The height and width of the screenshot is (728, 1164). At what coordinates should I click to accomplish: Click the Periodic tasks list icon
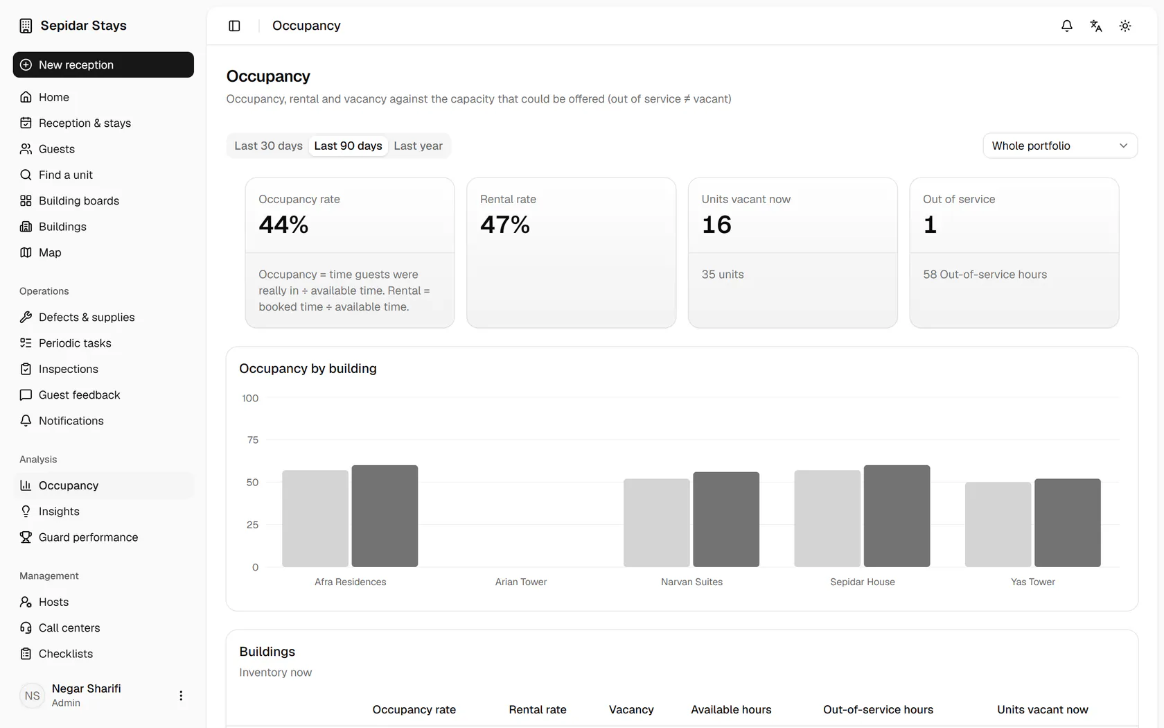click(26, 343)
